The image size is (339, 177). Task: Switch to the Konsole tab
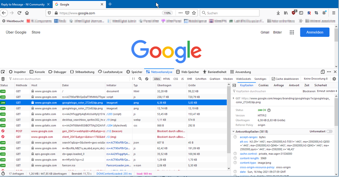(37, 72)
